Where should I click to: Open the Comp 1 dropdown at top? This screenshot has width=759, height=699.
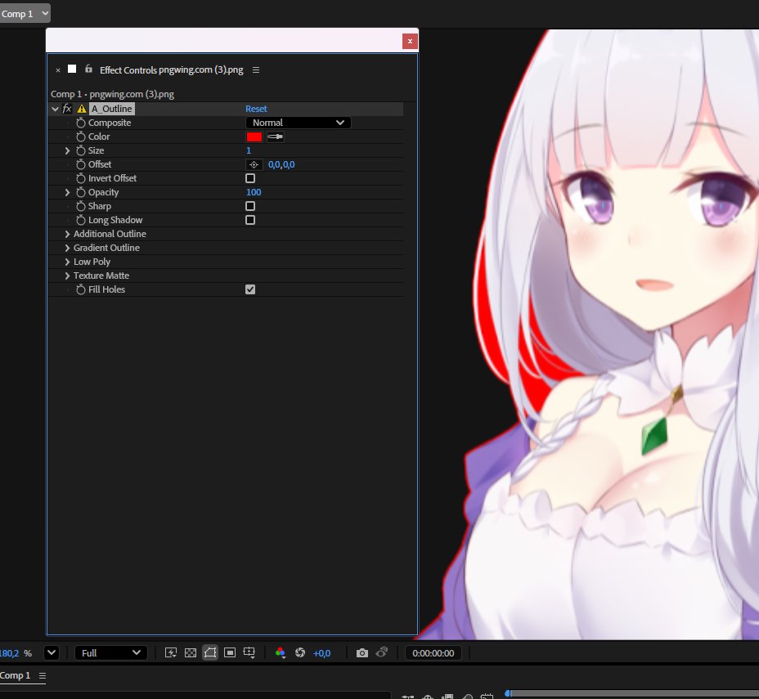coord(25,14)
